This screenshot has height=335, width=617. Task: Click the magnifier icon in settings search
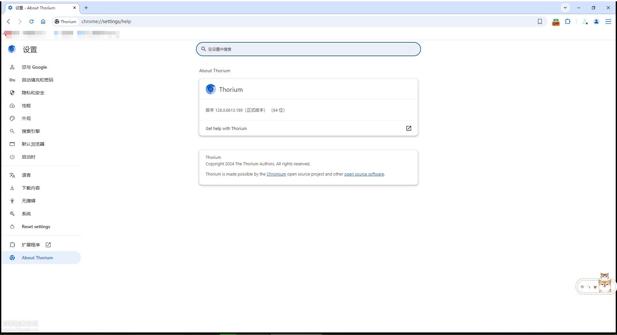tap(203, 49)
